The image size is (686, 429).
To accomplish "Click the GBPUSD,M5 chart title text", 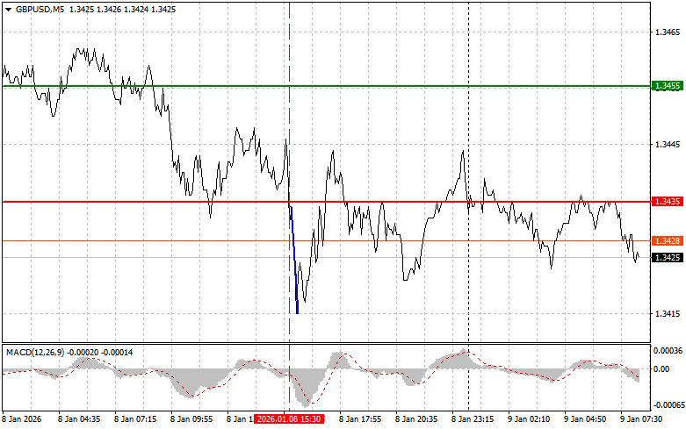I will 40,9.
